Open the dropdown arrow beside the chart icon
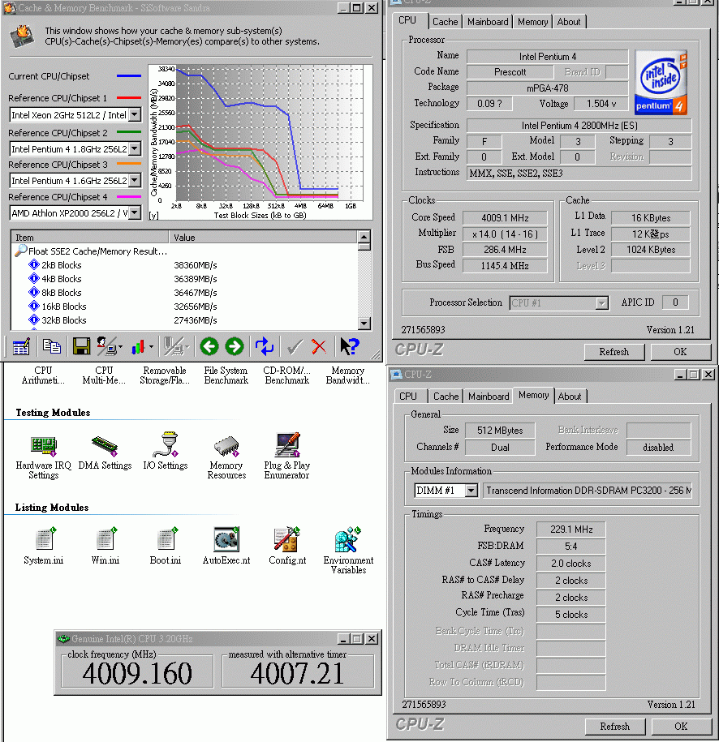The width and height of the screenshot is (719, 742). (151, 347)
